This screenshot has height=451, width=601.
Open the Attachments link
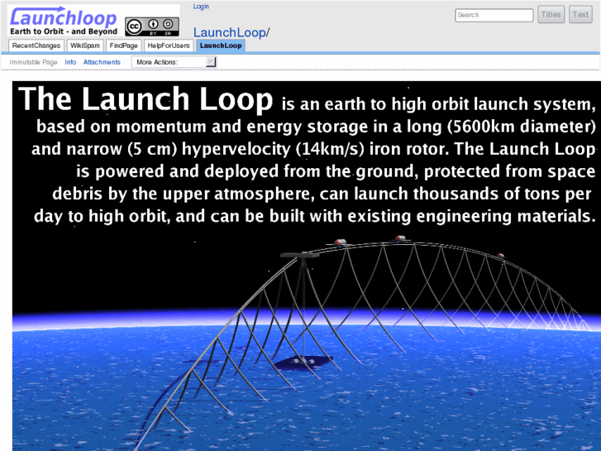(x=102, y=62)
